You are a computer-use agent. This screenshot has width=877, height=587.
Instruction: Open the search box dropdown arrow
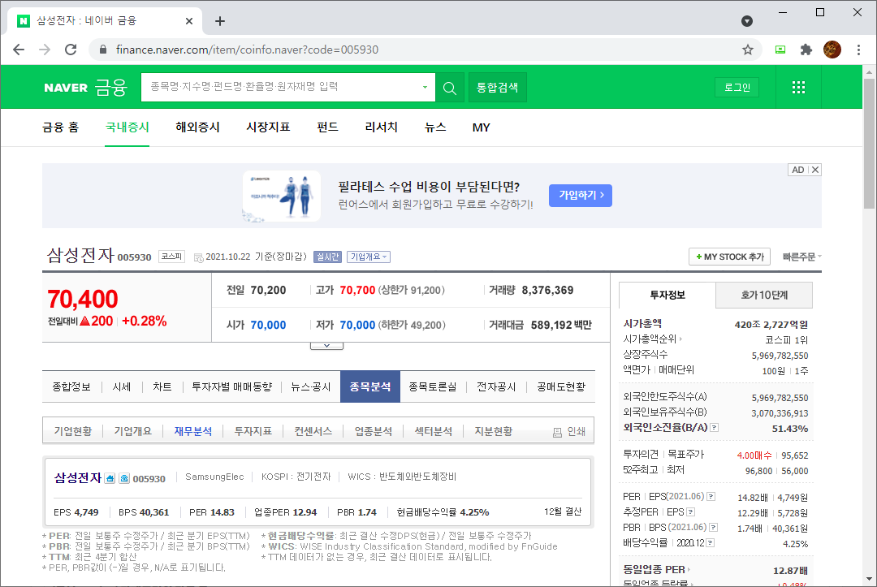[425, 87]
